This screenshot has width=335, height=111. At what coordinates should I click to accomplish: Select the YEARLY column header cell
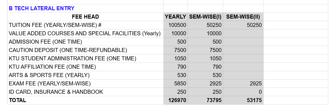[175, 17]
